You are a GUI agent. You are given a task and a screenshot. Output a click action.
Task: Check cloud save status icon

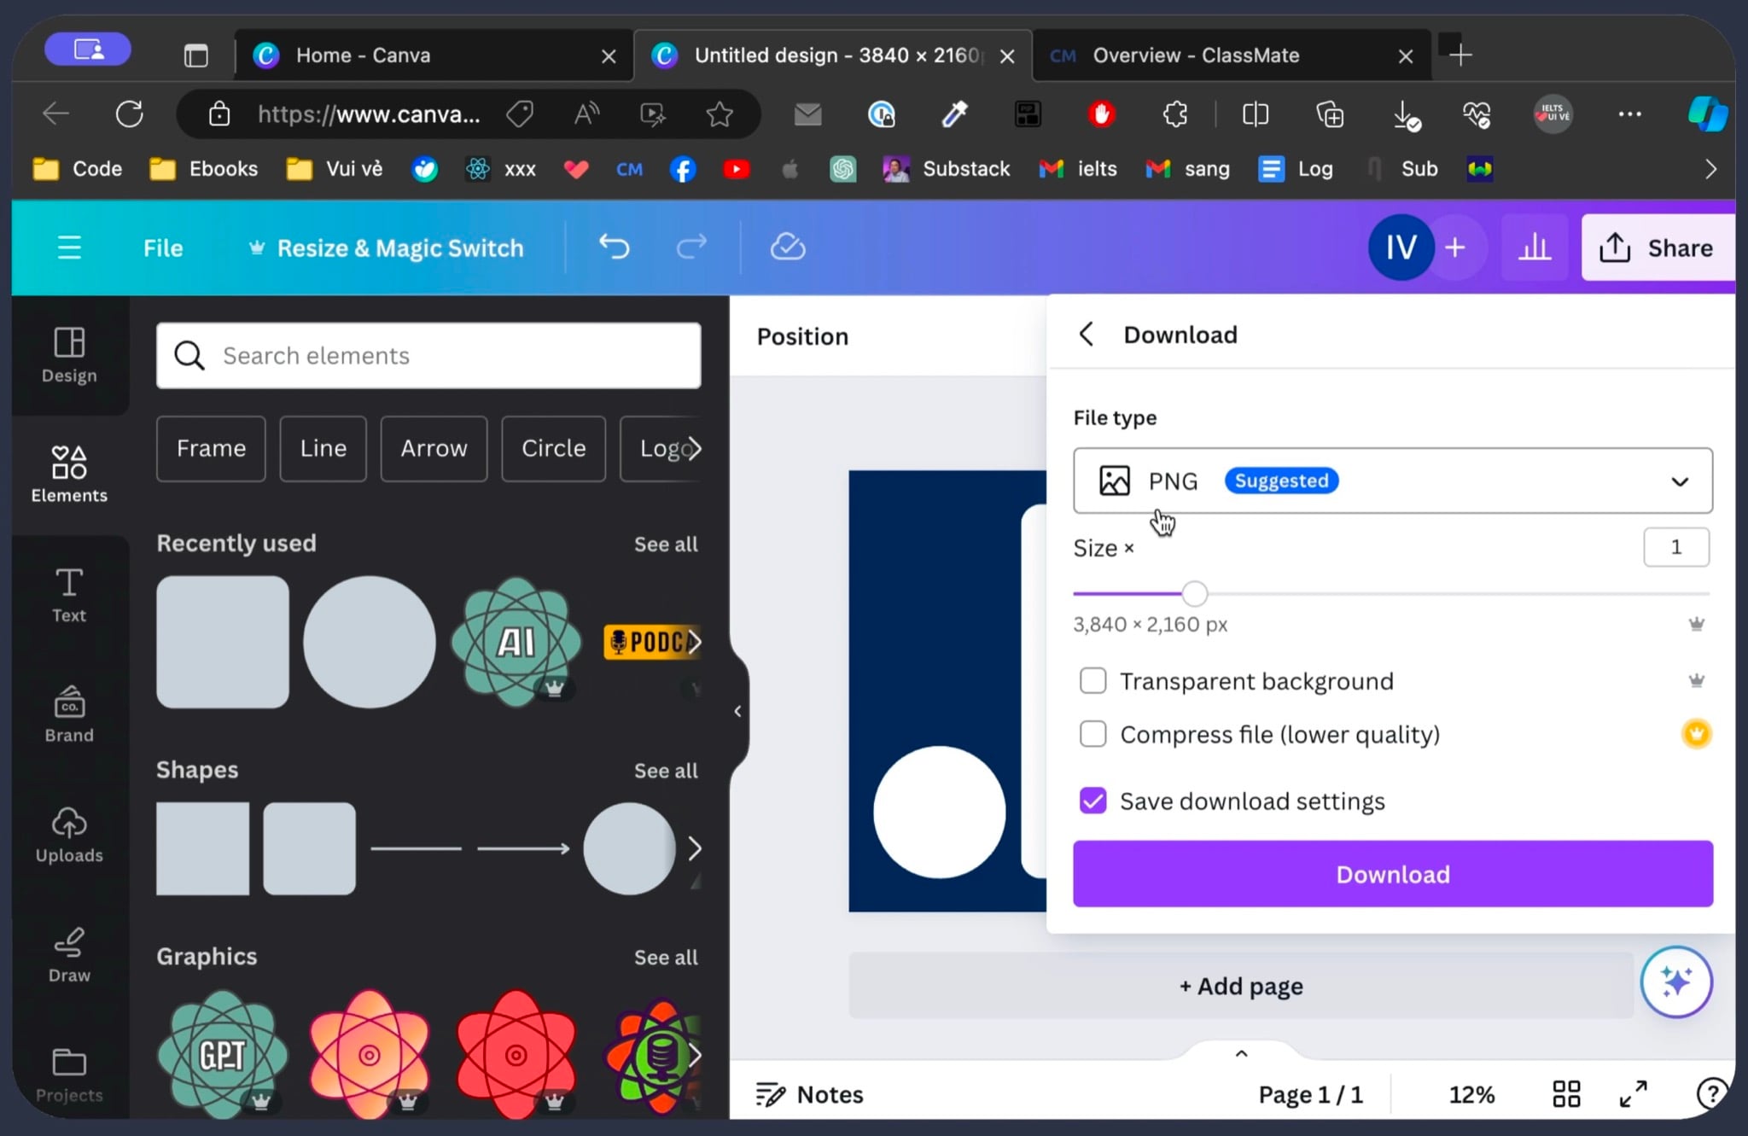[787, 248]
